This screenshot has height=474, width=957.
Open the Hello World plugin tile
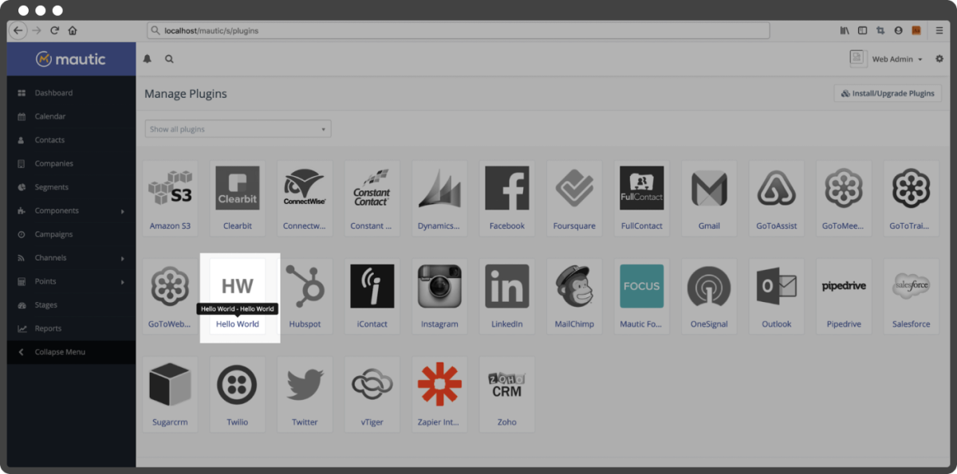coord(238,296)
